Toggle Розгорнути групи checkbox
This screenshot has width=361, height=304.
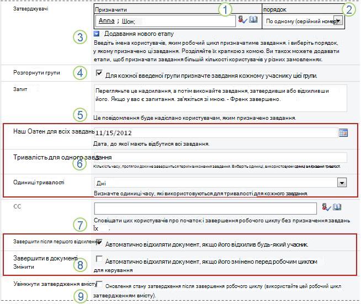tap(99, 73)
